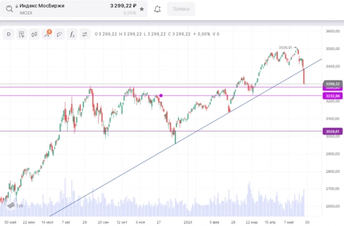This screenshot has height=226, width=344.
Task: Set a price alert with bell icon
Action: (157, 9)
